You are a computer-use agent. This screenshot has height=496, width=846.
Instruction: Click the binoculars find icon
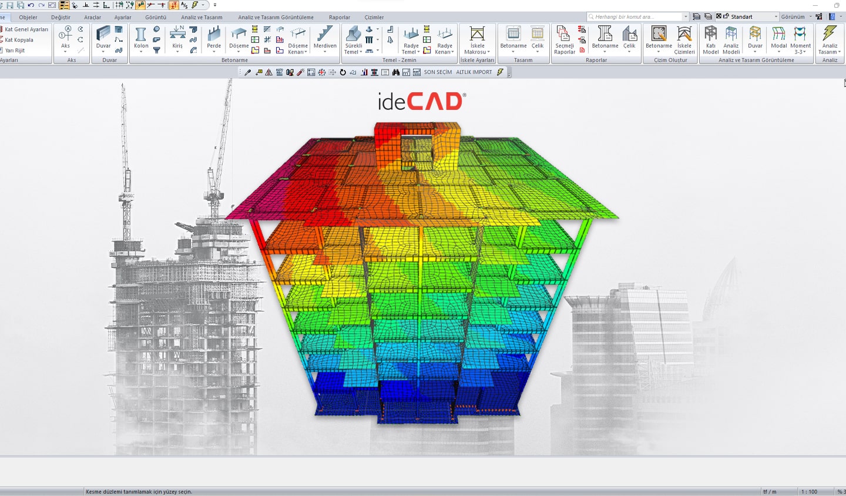point(396,72)
